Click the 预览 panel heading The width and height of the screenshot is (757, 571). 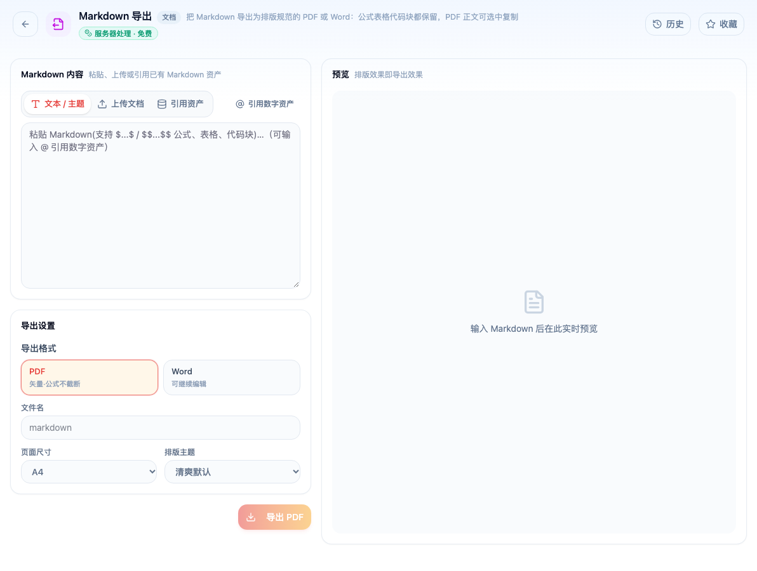pyautogui.click(x=340, y=75)
